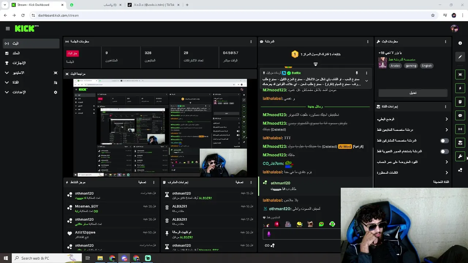Expand the الإعدادات sidebar section
The height and width of the screenshot is (263, 468).
pyautogui.click(x=7, y=92)
